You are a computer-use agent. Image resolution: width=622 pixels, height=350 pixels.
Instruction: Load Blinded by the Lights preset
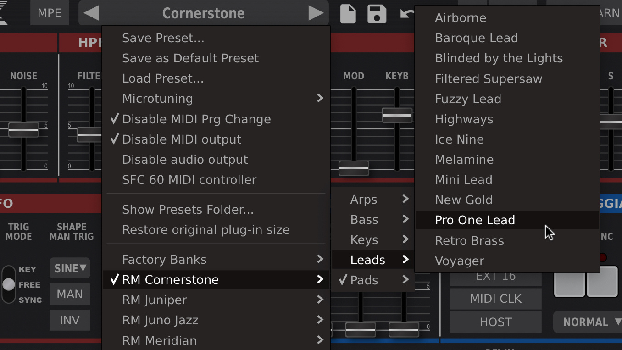(x=507, y=58)
